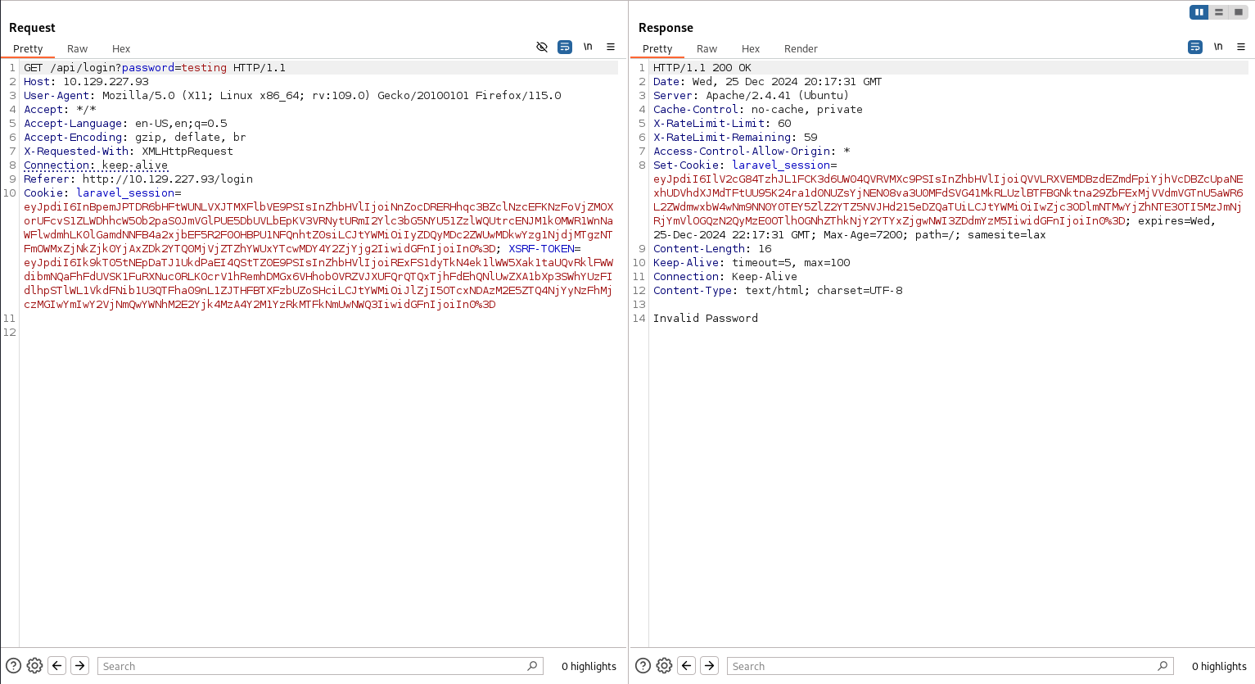This screenshot has width=1255, height=684.
Task: Open search settings gear below Response
Action: pos(664,666)
